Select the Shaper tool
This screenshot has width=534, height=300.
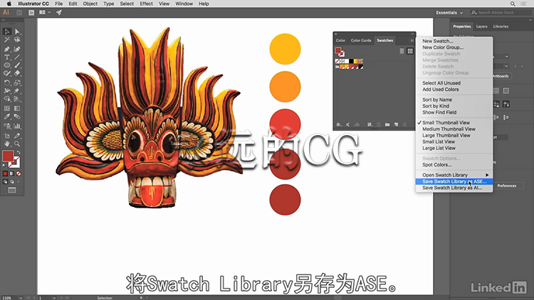(x=7, y=73)
